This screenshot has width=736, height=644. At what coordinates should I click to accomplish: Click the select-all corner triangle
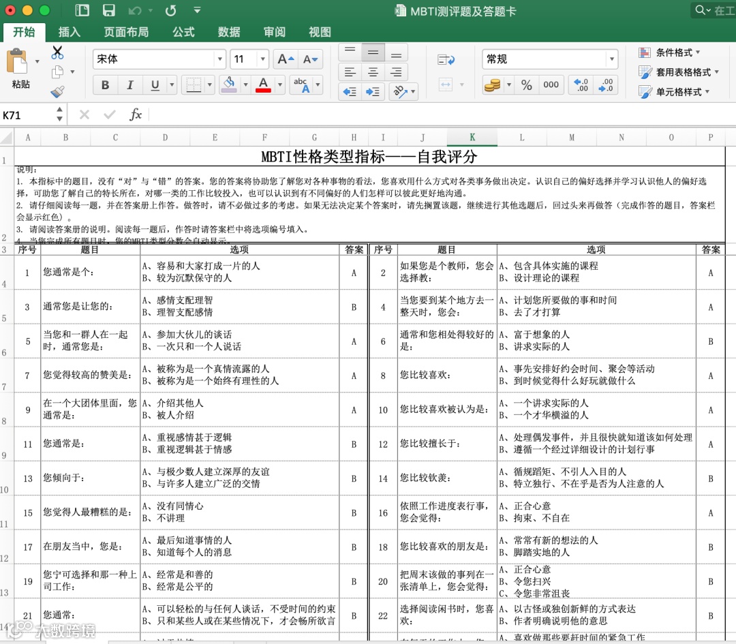[7, 137]
